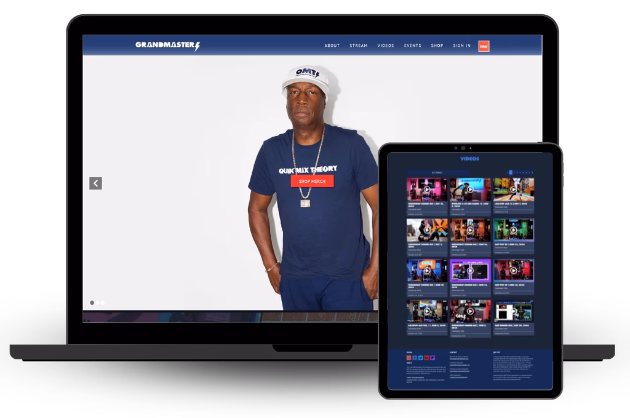Open the SHOP menu item
Image resolution: width=630 pixels, height=418 pixels.
pyautogui.click(x=437, y=46)
